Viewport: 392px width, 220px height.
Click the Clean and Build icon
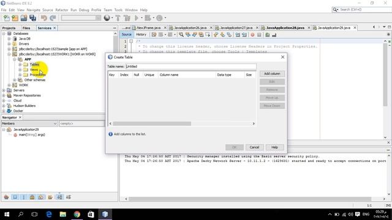pyautogui.click(x=127, y=18)
